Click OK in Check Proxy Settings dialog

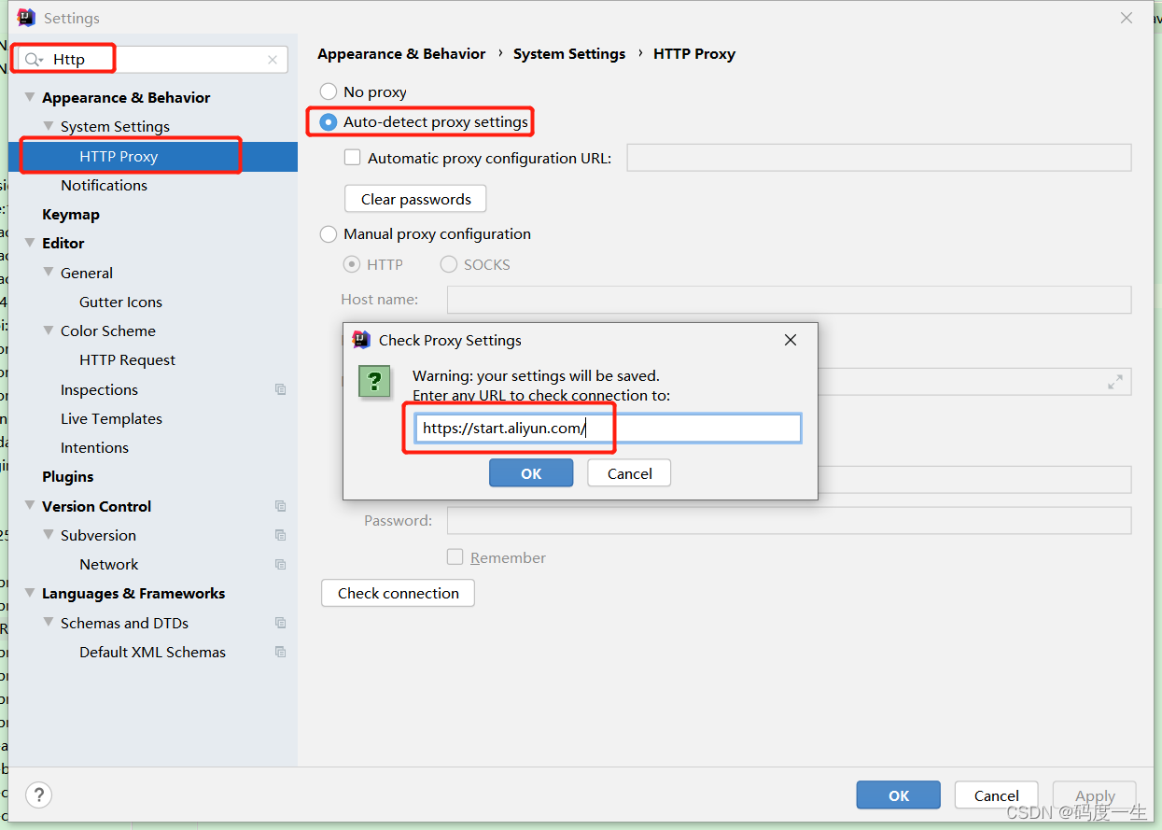pos(531,473)
